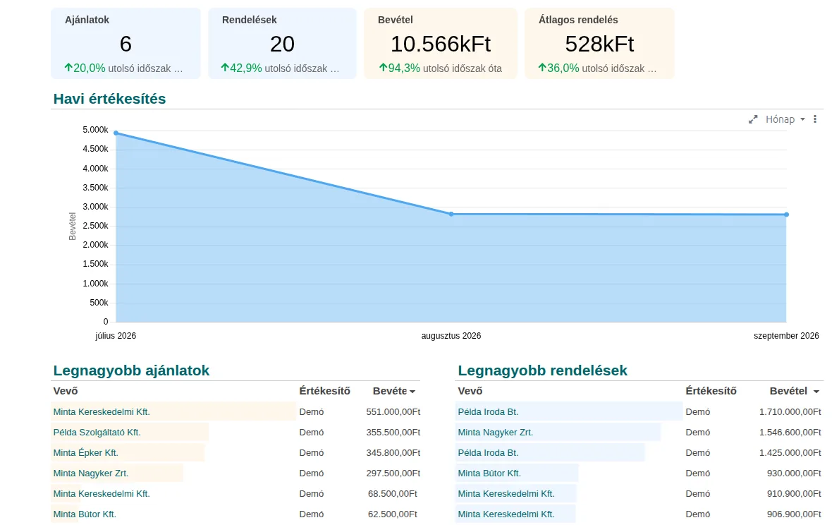The image size is (839, 525).
Task: Click the Legnagyobb ajánlatok section title
Action: [131, 370]
